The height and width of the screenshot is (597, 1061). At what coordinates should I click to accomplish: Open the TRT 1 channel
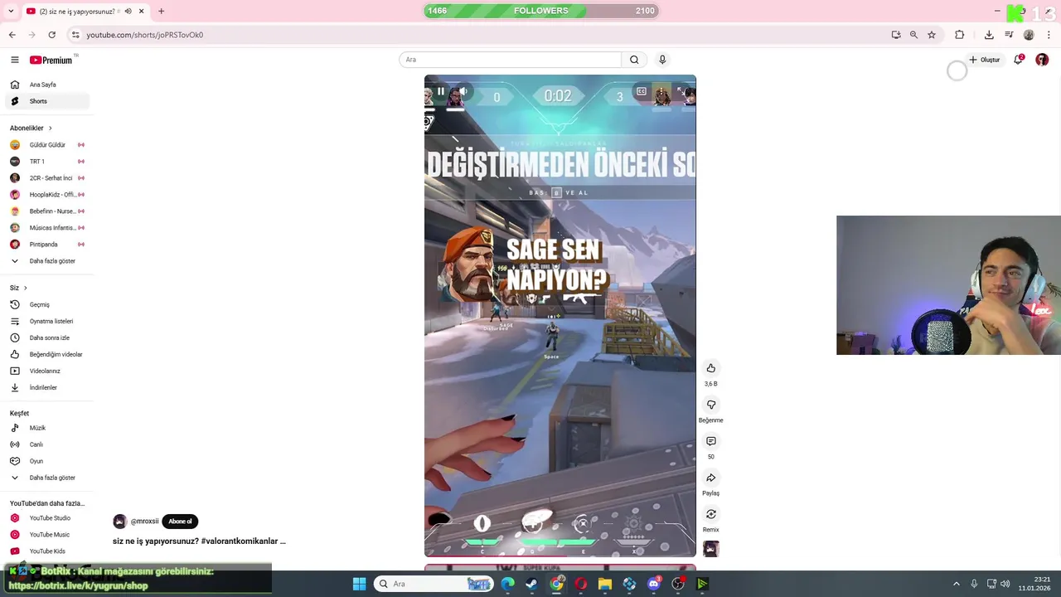point(46,162)
